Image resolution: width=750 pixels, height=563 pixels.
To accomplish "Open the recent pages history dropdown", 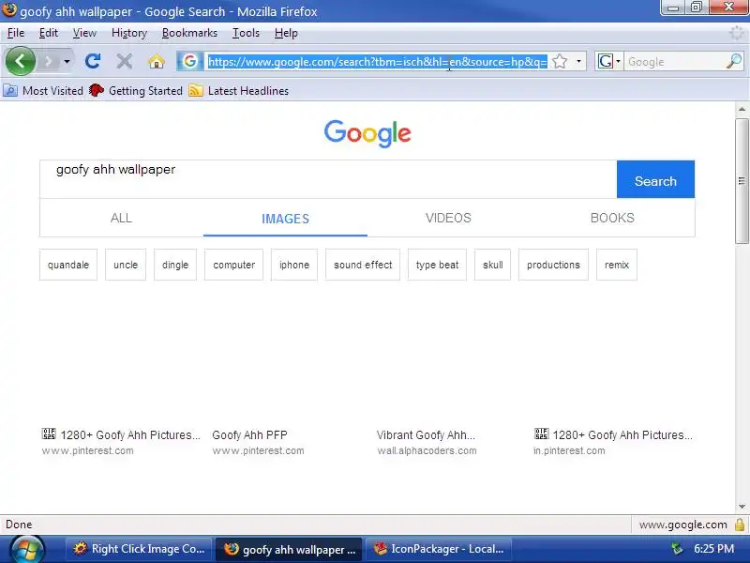I will (x=67, y=62).
